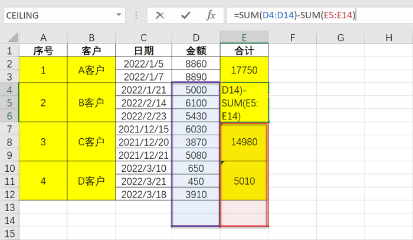Select the merged total cell 5010
Screen dimensions: 413x240
[x=244, y=181]
